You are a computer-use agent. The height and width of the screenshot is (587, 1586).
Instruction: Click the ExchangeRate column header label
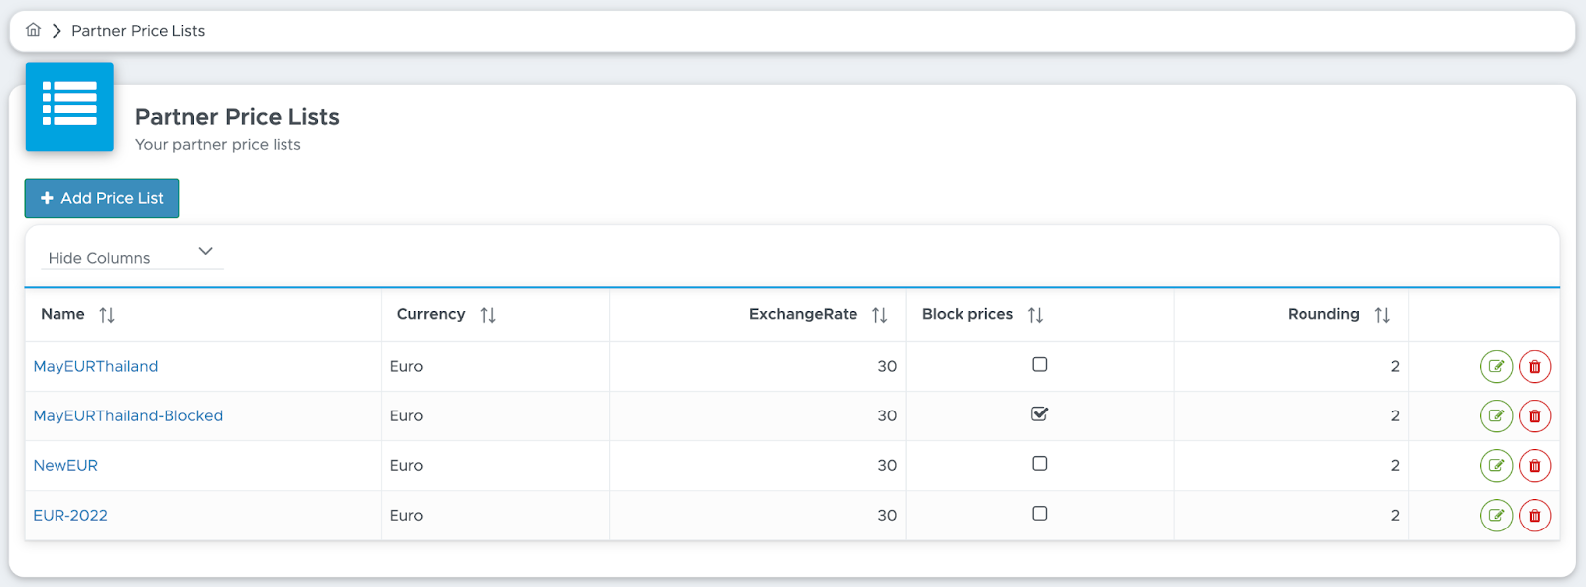tap(803, 314)
